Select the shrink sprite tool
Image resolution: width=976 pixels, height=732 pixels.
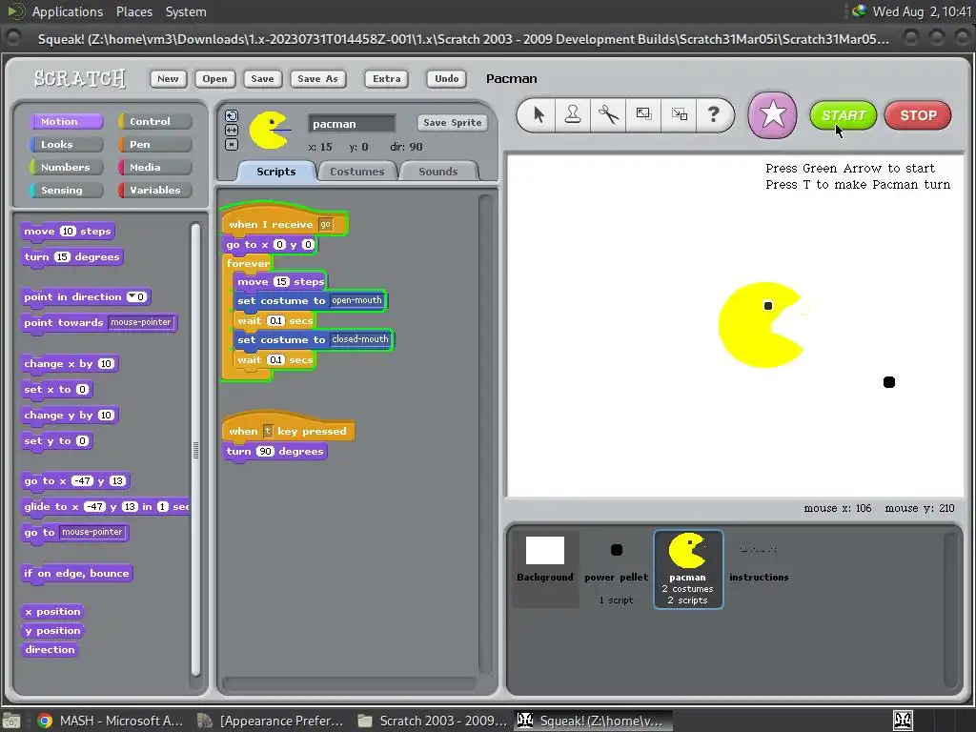pos(679,114)
